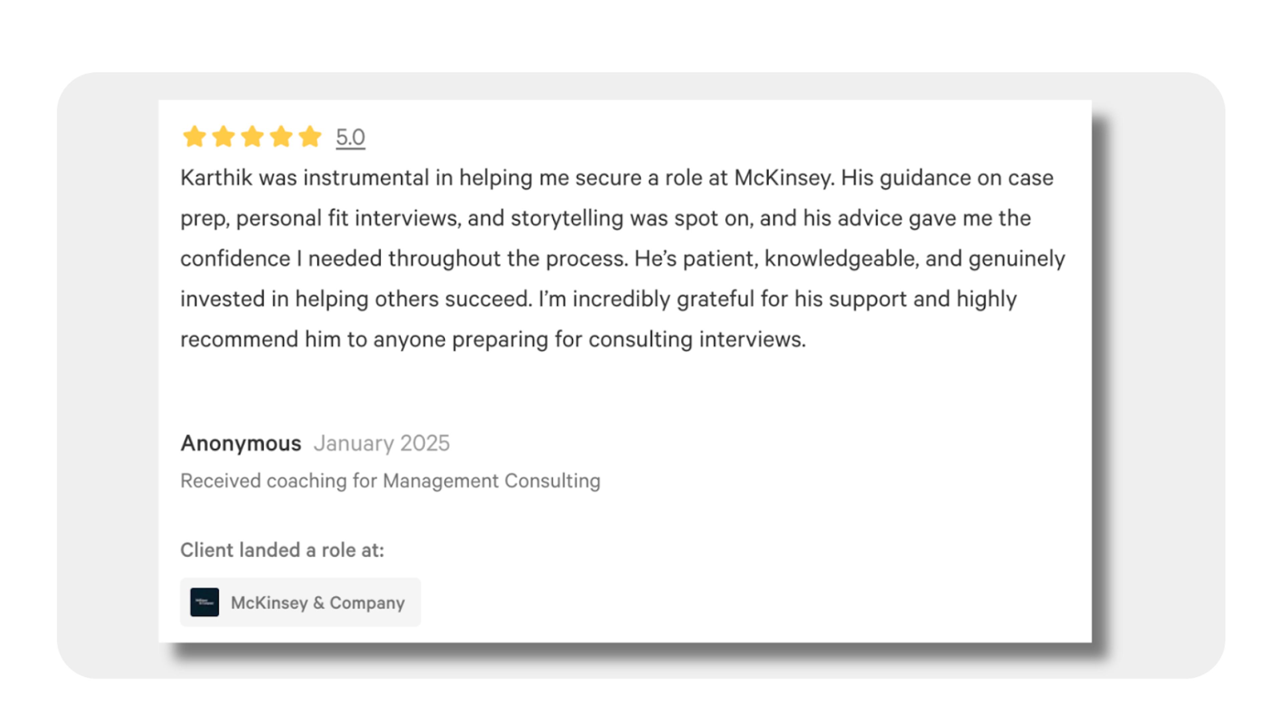Click the word storytelling in the review

coord(567,218)
